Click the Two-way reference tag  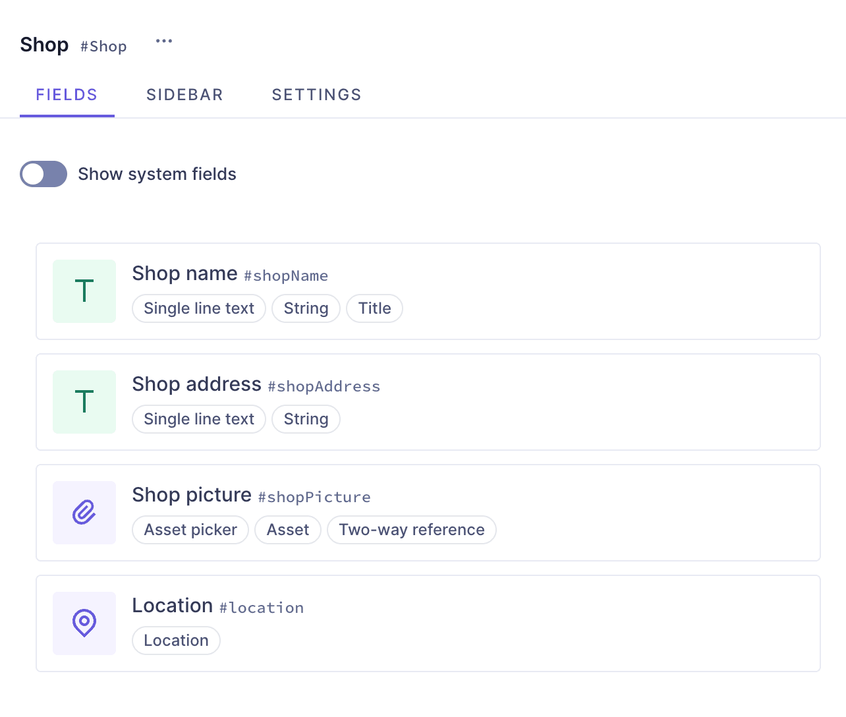pos(411,530)
